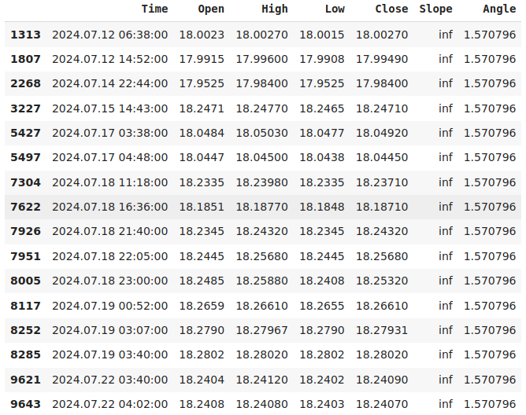Select row index 8117

tap(25, 306)
